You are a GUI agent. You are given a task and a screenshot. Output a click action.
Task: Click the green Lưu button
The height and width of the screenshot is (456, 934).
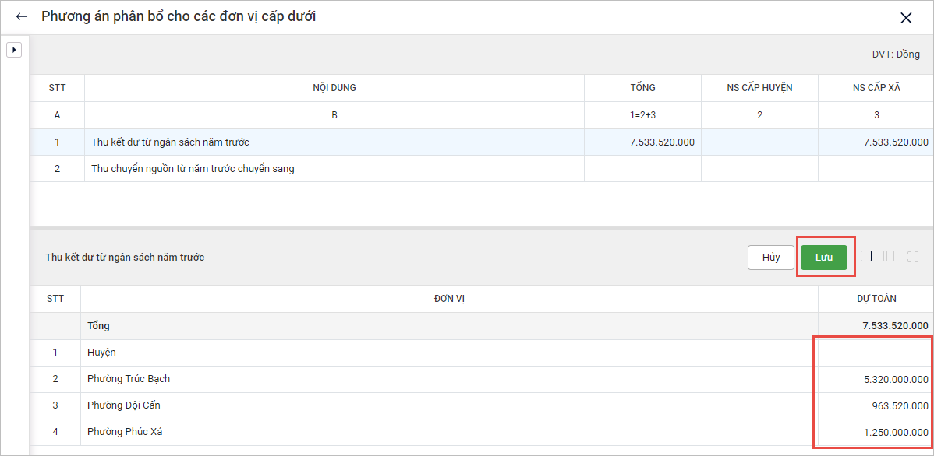click(x=824, y=258)
